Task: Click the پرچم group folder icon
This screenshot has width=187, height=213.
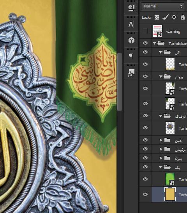Action: point(167,77)
